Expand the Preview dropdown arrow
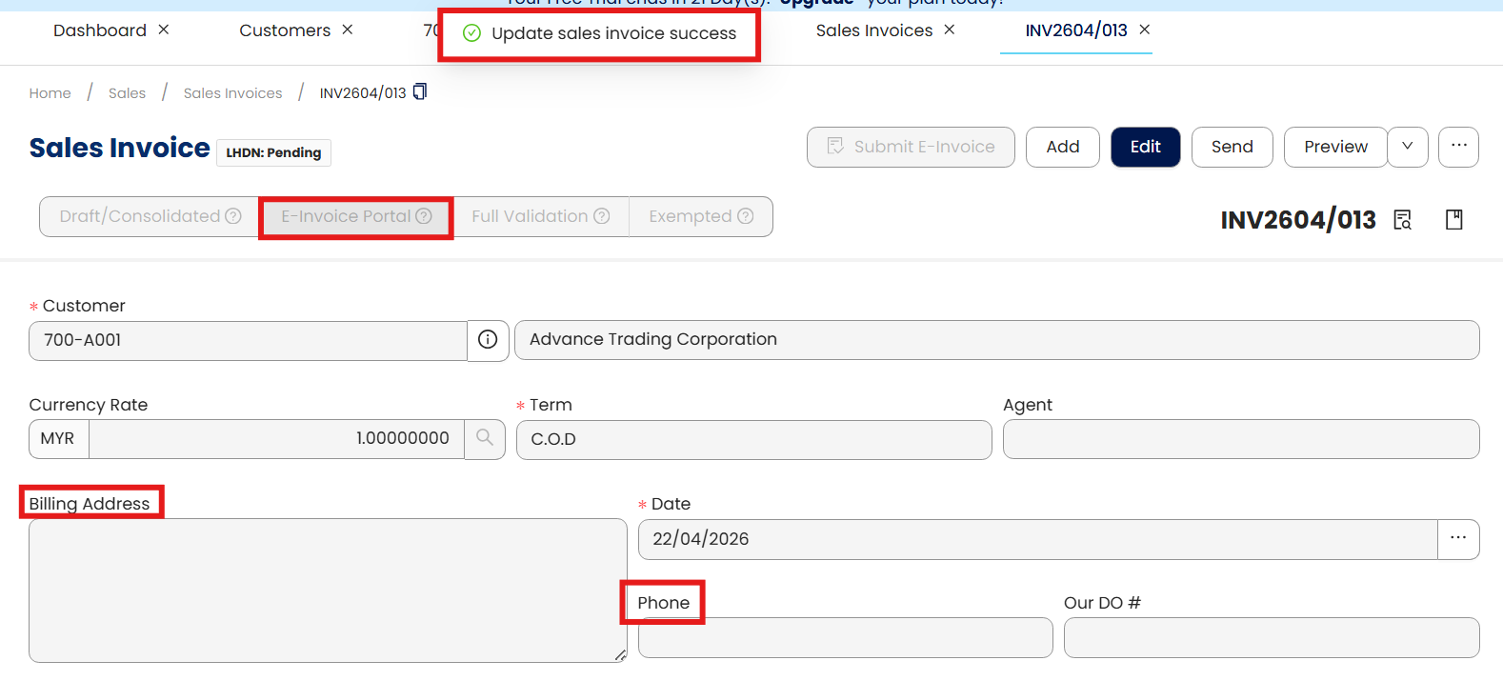The width and height of the screenshot is (1503, 681). coord(1408,147)
